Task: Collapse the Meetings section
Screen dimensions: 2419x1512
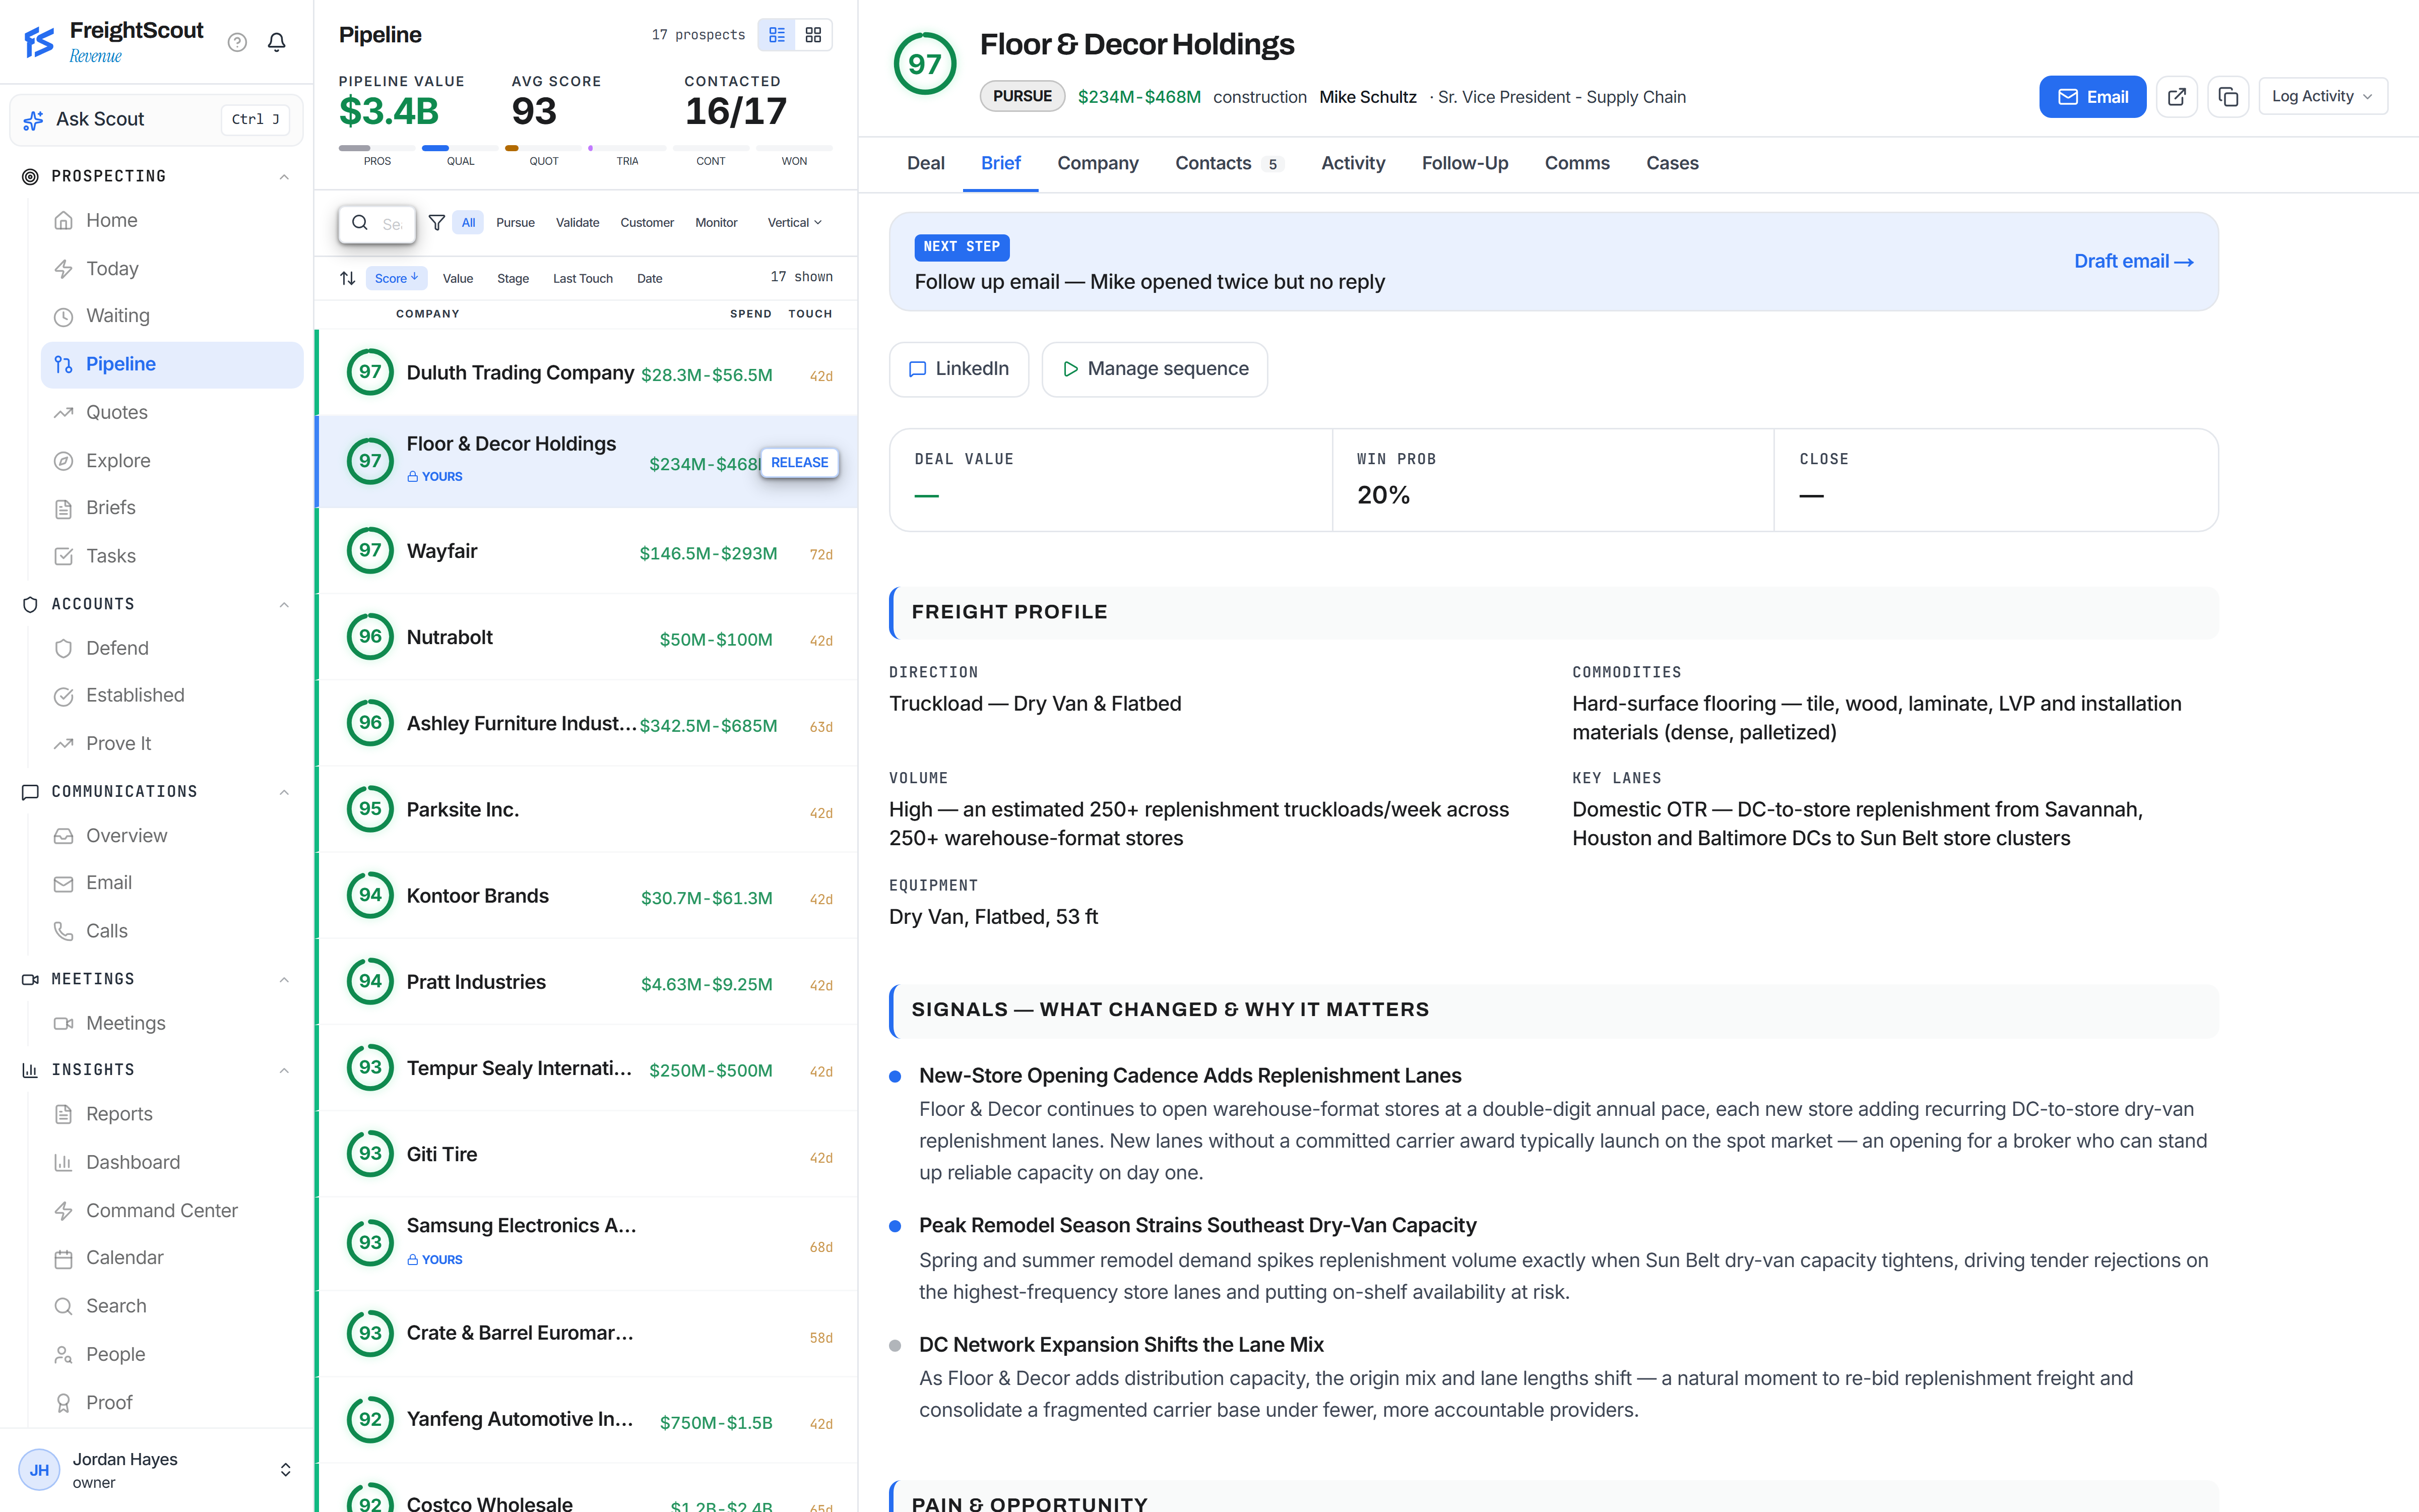Action: [x=284, y=979]
